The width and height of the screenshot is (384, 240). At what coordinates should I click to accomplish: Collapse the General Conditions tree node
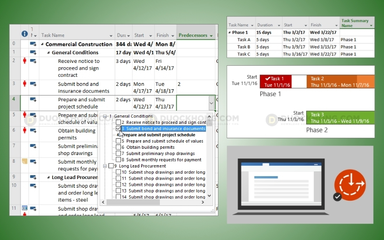[105, 116]
